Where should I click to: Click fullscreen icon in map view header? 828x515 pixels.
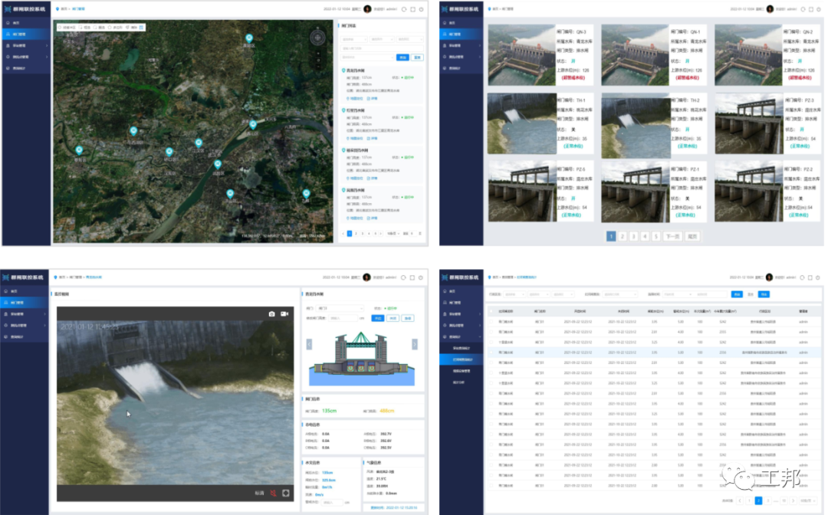tap(413, 9)
